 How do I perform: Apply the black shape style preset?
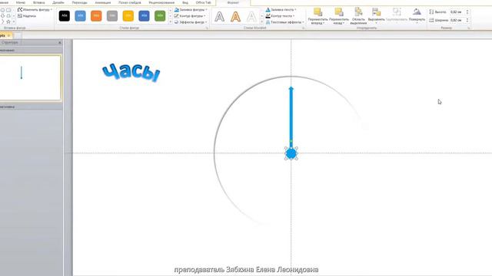[x=65, y=15]
